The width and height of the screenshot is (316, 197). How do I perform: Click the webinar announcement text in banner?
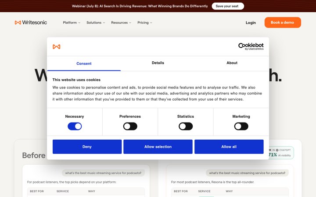140,6
